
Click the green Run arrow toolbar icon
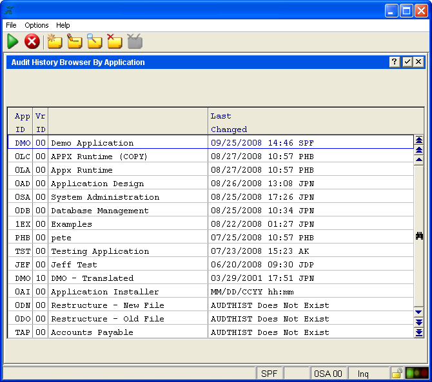[x=12, y=42]
